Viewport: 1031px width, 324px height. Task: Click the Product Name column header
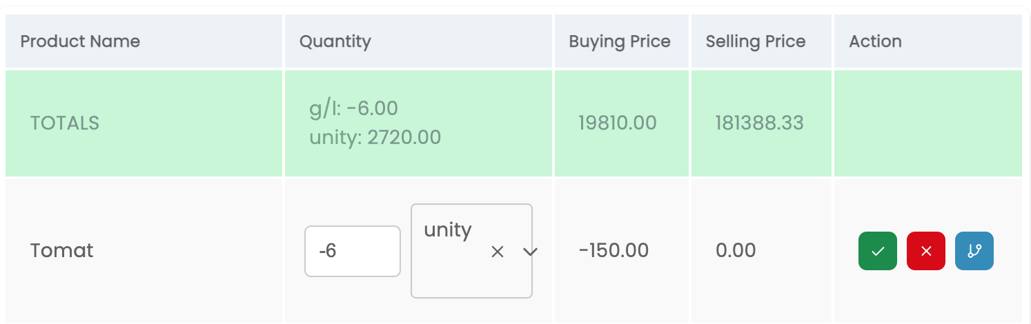tap(80, 41)
